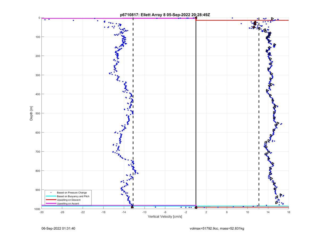This screenshot has height=235, width=319.
Task: Click x-axis tick label '-30'
Action: tap(41, 212)
